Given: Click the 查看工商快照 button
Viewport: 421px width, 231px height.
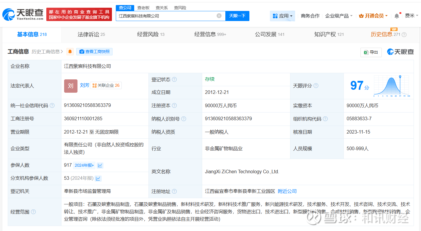Looking at the screenshot, I should pos(94,52).
